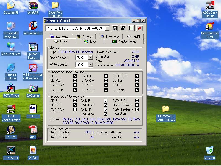Click the Region Code value All
Screen dimensions: 221x166
point(92,137)
